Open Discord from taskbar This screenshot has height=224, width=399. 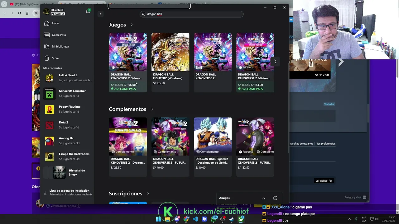point(177,219)
